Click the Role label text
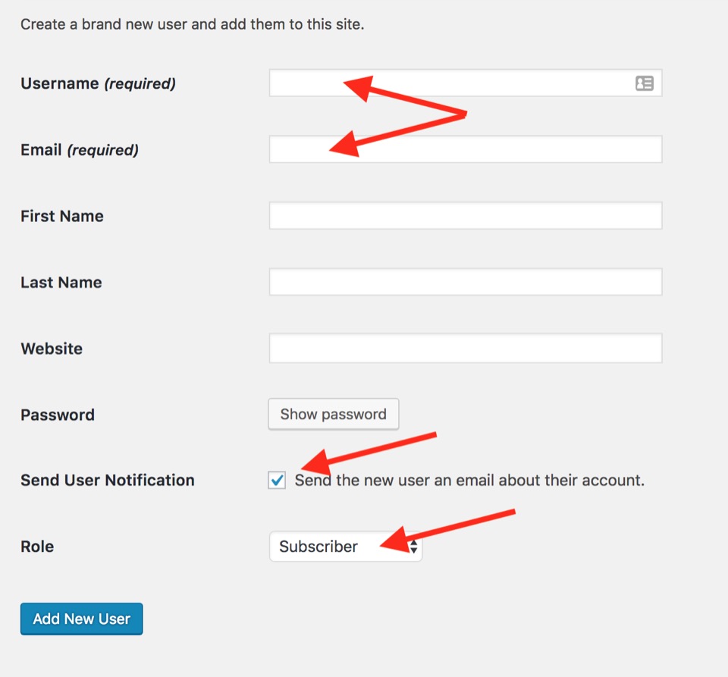The height and width of the screenshot is (677, 728). pos(37,547)
